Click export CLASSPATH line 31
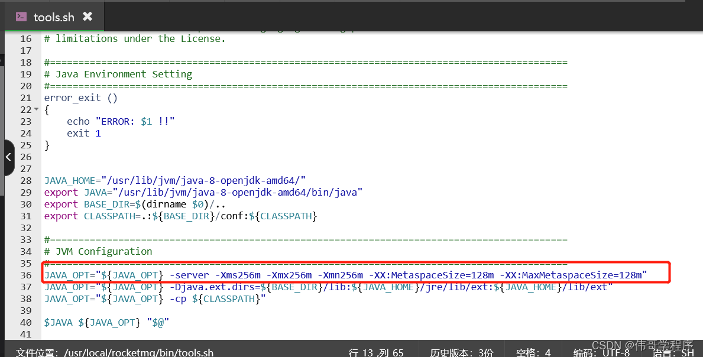Viewport: 703px width, 357px height. pos(180,216)
